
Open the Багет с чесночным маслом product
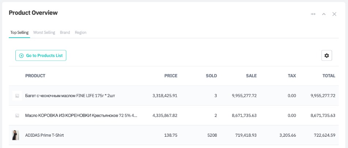pos(70,96)
